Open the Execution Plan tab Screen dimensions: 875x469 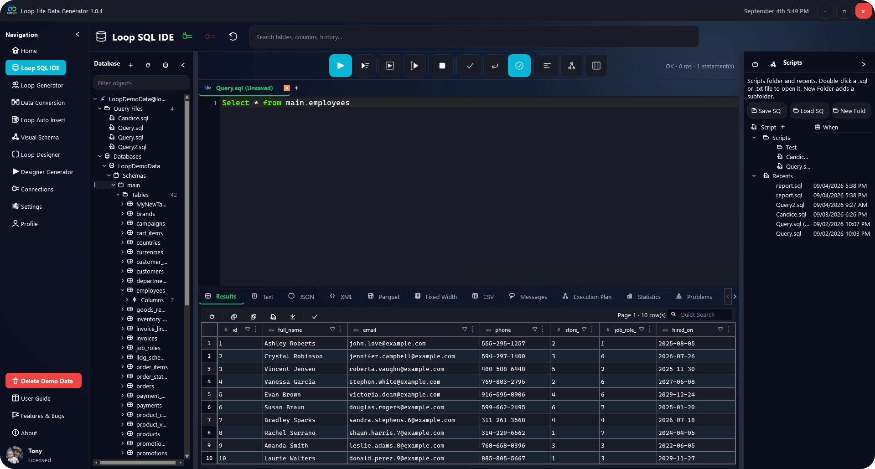[587, 297]
